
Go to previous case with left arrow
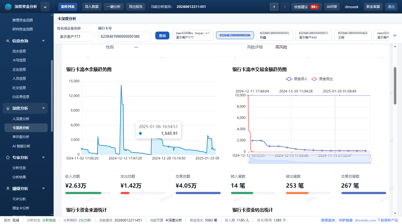pos(274,7)
